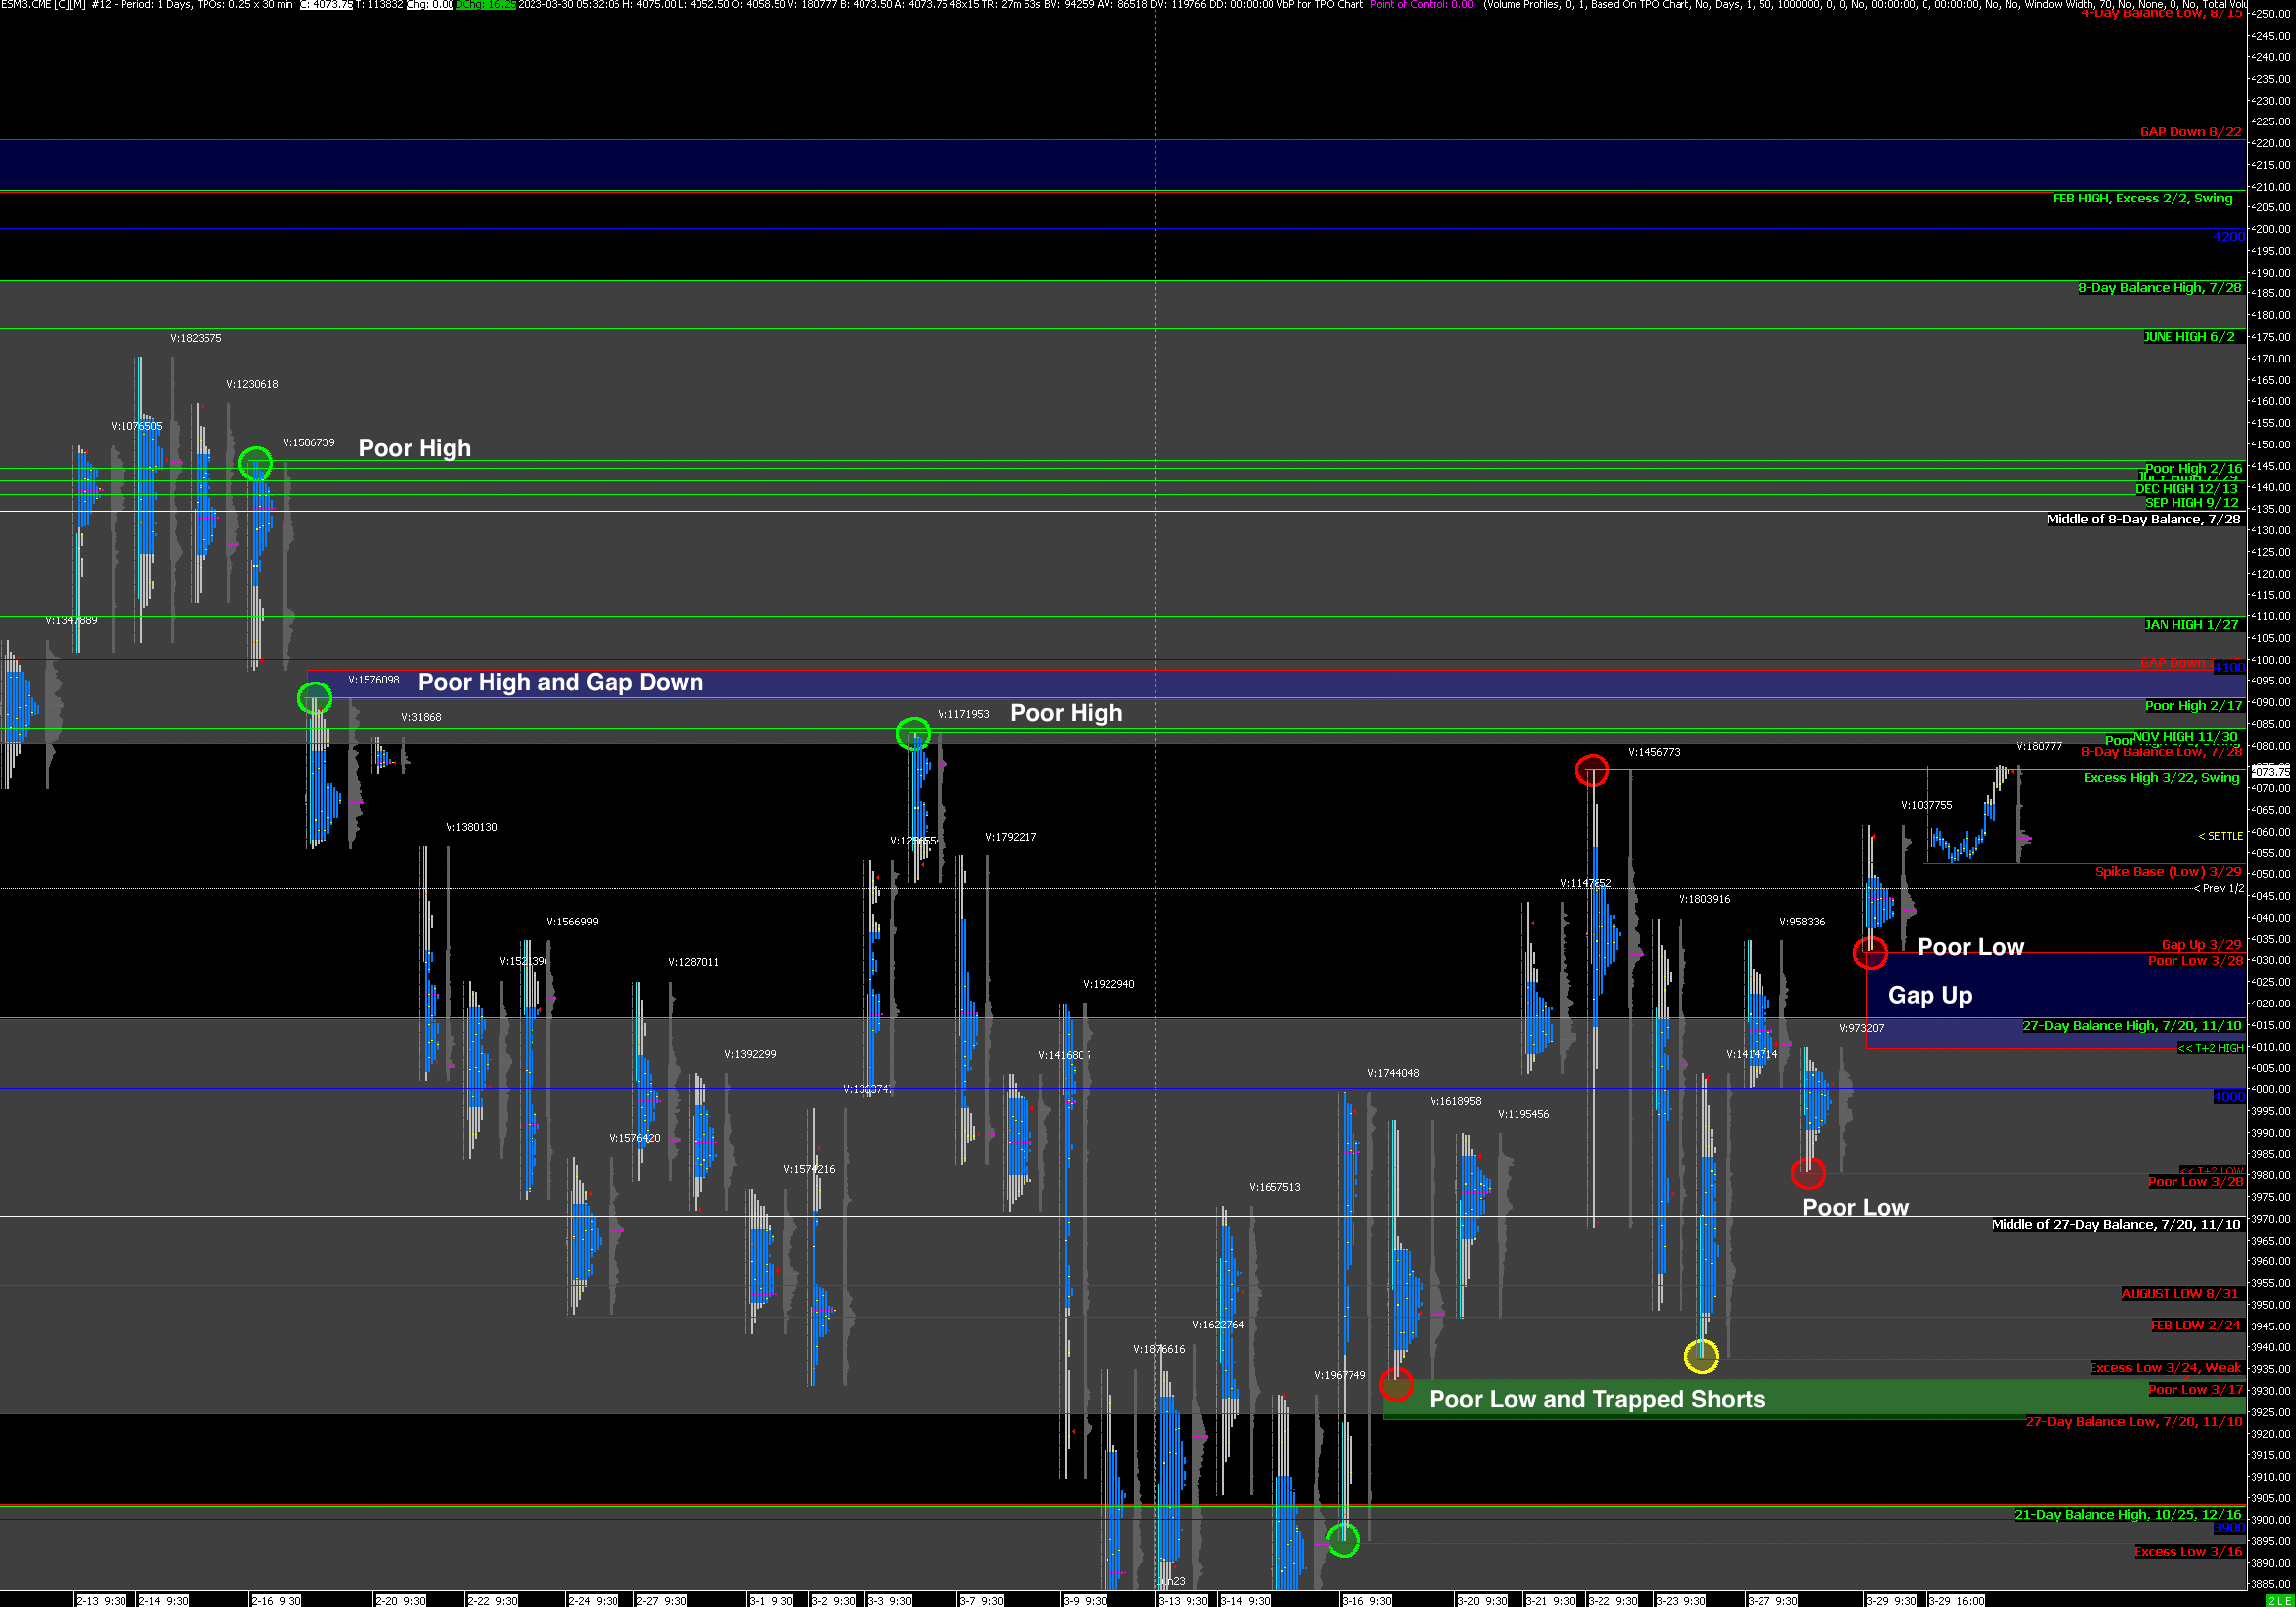Click the green circle beside the top Poor High label
2296x1607 pixels.
pos(255,463)
